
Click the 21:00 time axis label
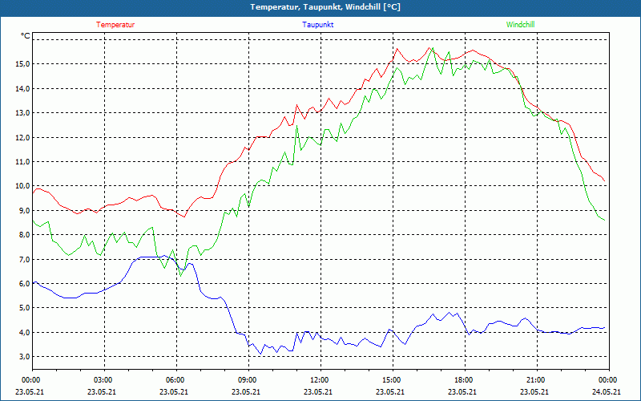(x=537, y=380)
